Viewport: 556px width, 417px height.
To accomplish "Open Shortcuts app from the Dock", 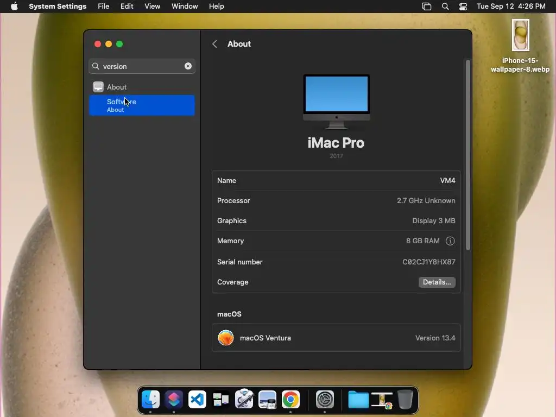I will [174, 399].
